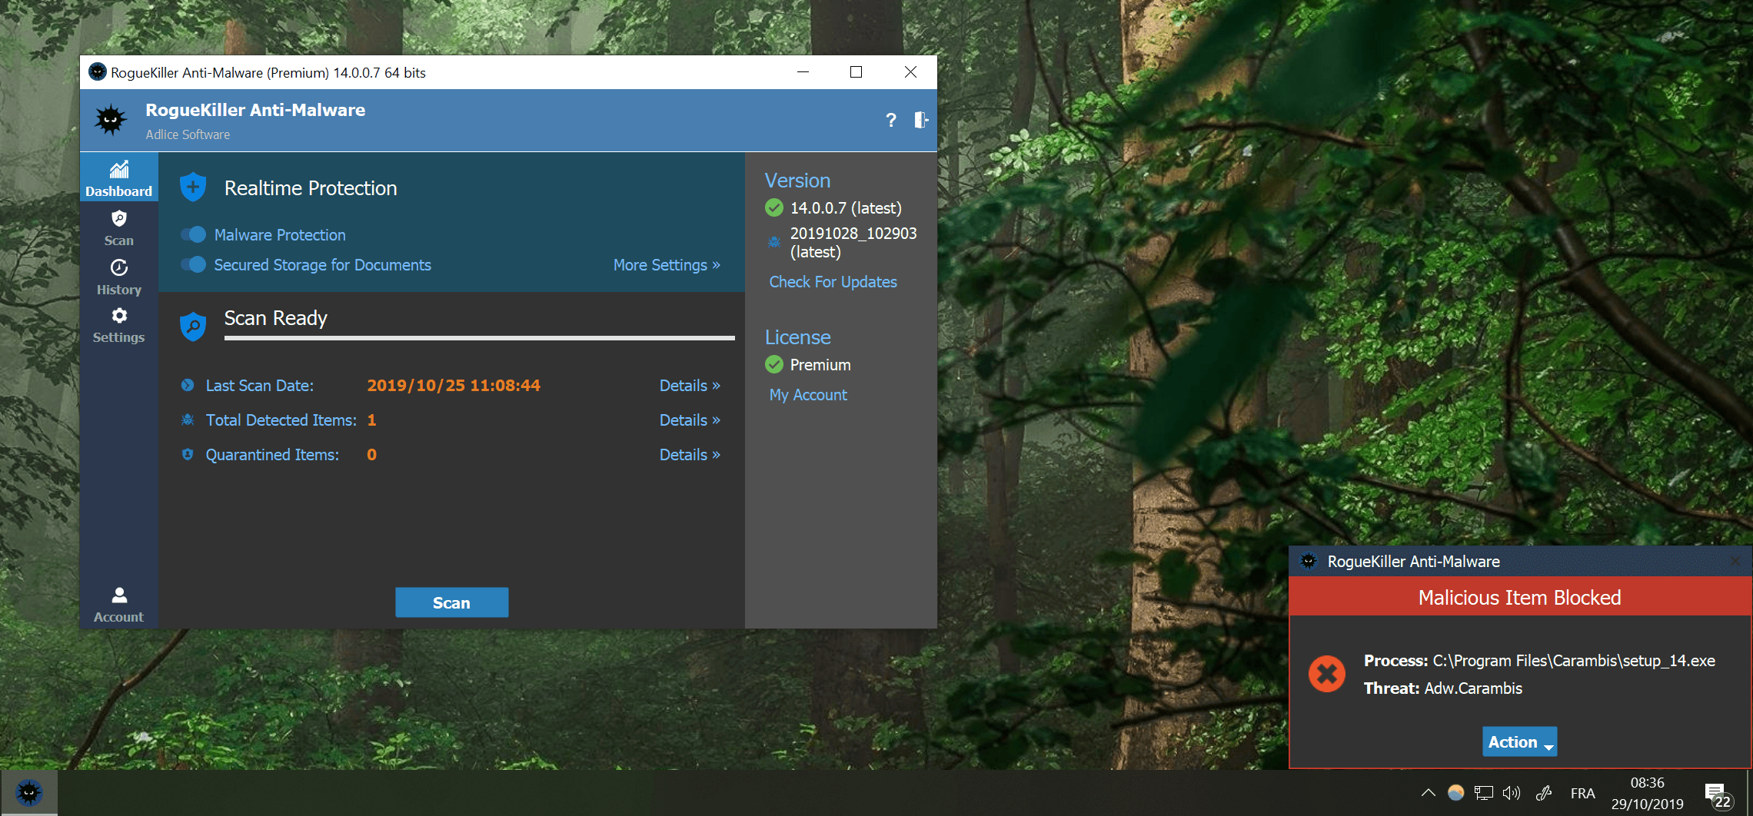Click the blue Scan button
The image size is (1753, 816).
451,602
